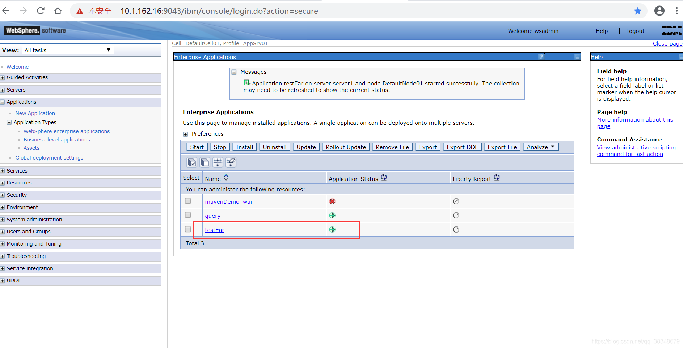683x348 pixels.
Task: Click the browser back arrow
Action: click(x=6, y=11)
